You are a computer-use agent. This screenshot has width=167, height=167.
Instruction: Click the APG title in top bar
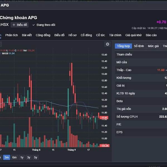5,5
